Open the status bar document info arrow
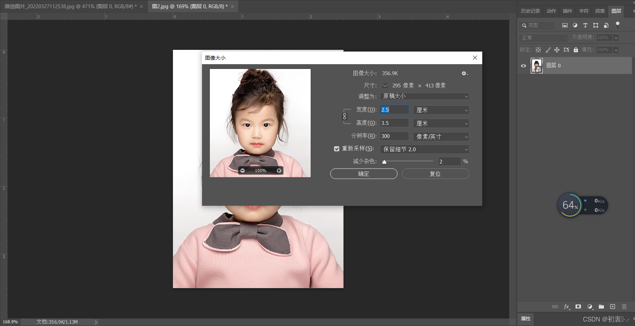 (x=96, y=322)
